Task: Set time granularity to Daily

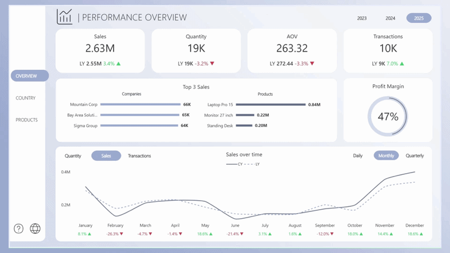Action: point(358,156)
